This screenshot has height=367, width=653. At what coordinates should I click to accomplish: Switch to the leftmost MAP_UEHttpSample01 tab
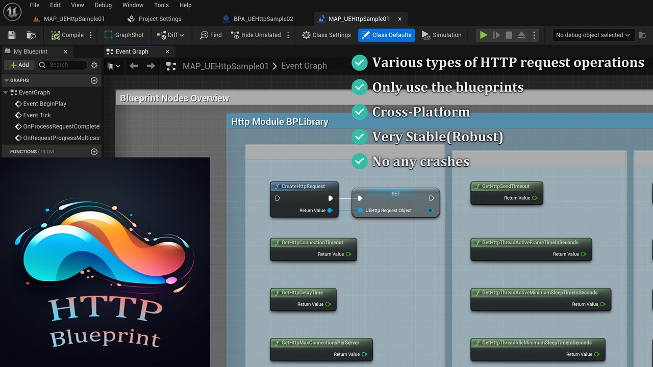(69, 19)
